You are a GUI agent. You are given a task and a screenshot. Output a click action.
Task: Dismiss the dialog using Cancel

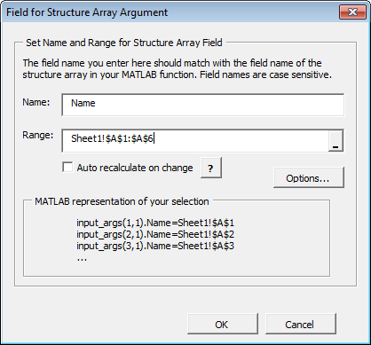tap(301, 324)
